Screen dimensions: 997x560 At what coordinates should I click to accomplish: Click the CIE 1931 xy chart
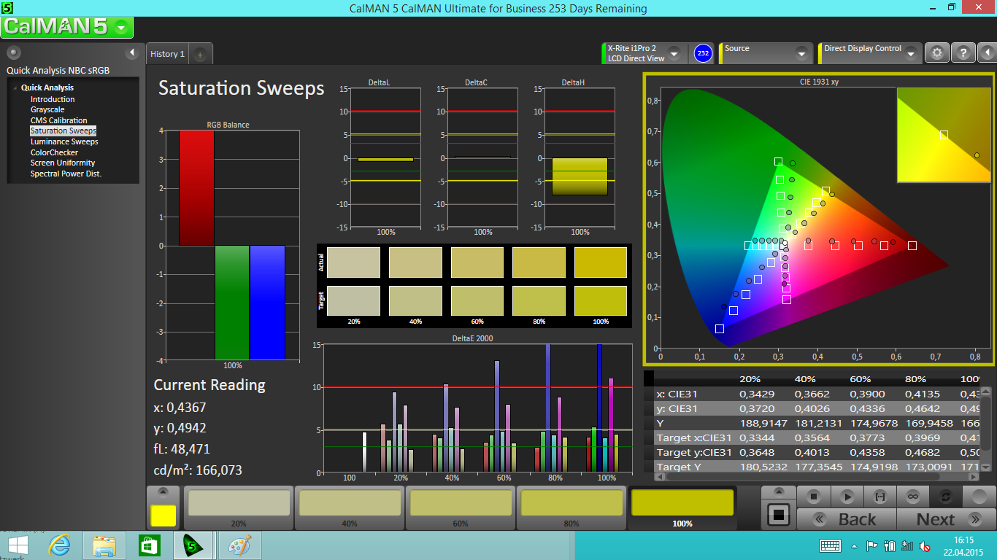coord(819,220)
